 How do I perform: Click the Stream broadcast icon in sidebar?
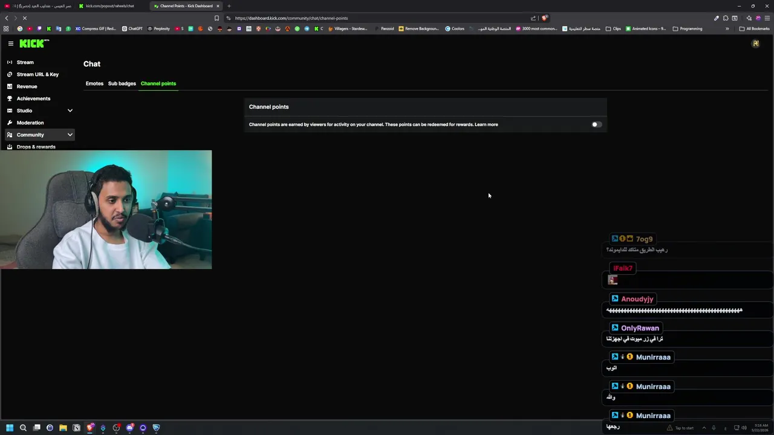click(10, 62)
